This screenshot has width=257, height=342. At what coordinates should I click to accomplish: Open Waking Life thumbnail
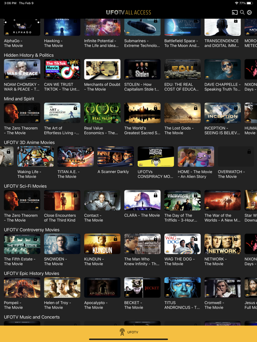[35, 156]
